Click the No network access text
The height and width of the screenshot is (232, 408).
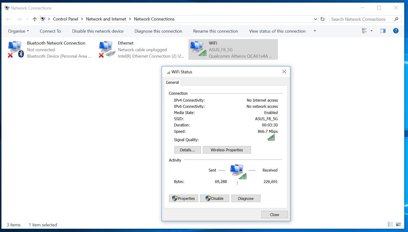(262, 107)
